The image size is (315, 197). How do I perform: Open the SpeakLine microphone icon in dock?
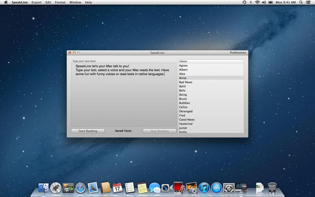pyautogui.click(x=241, y=188)
